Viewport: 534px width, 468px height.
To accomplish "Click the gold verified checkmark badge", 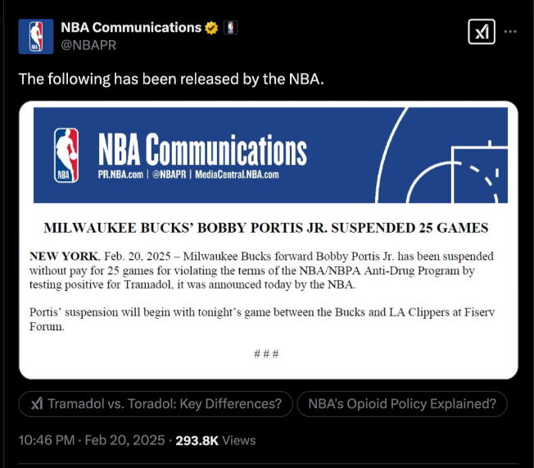I will [211, 28].
